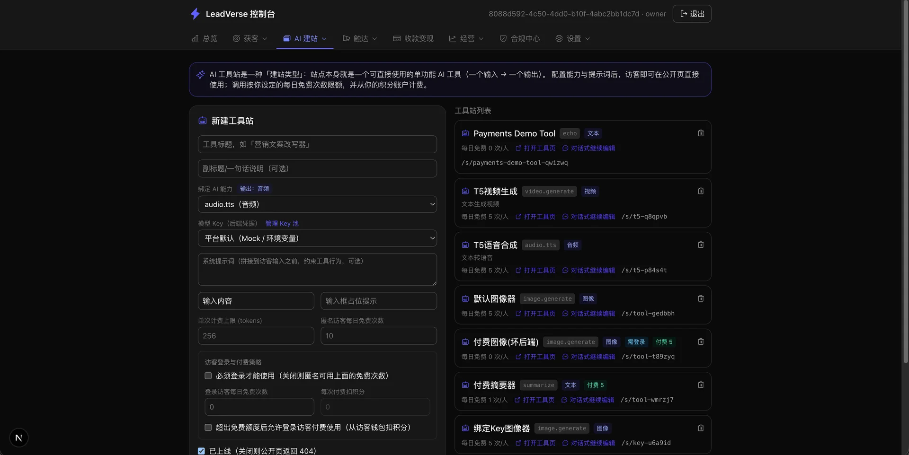Click the T5视频生成 robot icon
This screenshot has height=455, width=909.
pyautogui.click(x=465, y=192)
